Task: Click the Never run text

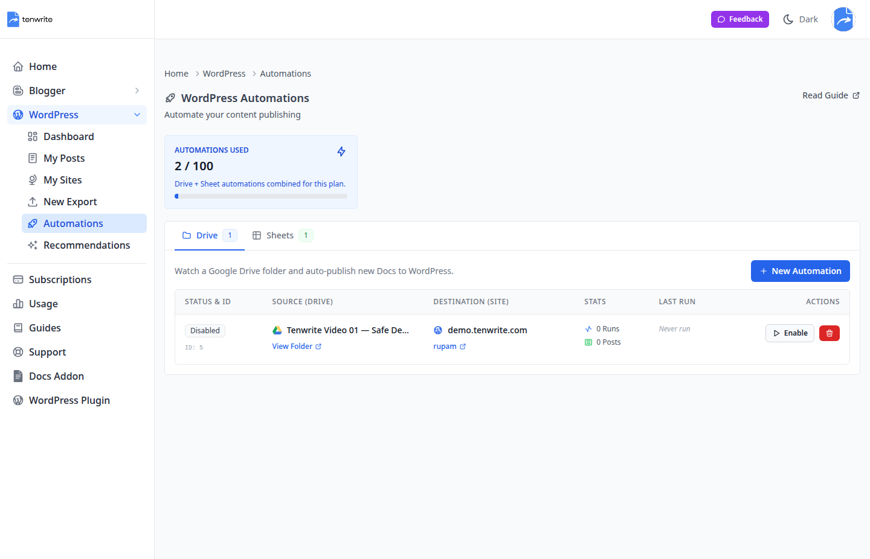Action: (x=674, y=329)
